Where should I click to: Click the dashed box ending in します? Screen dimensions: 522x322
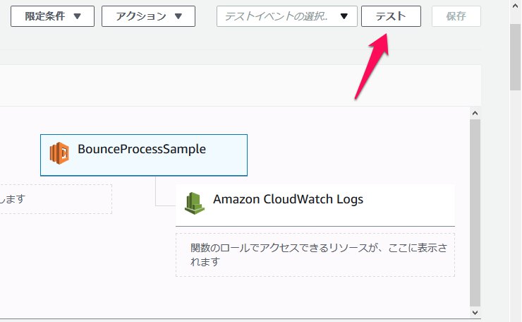point(55,199)
